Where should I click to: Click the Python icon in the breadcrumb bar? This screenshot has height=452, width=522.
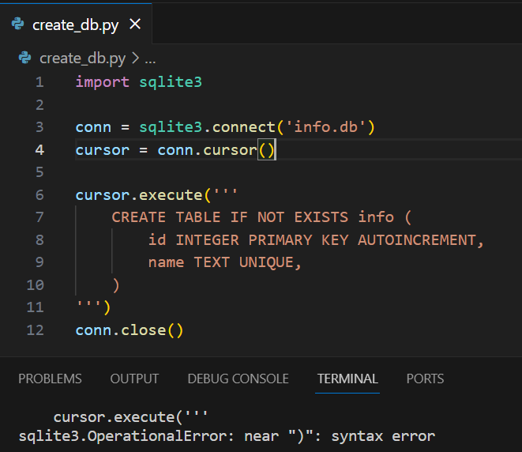(25, 58)
